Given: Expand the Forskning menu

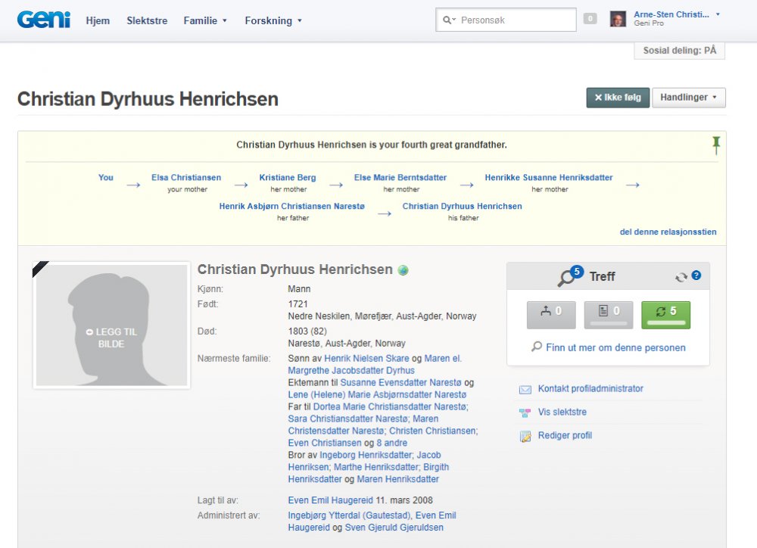Looking at the screenshot, I should (x=273, y=20).
